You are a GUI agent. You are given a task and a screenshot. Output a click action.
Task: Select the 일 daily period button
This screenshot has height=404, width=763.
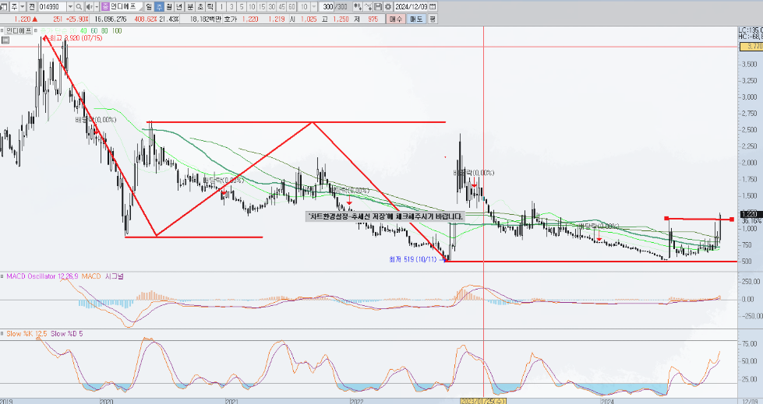tap(149, 7)
